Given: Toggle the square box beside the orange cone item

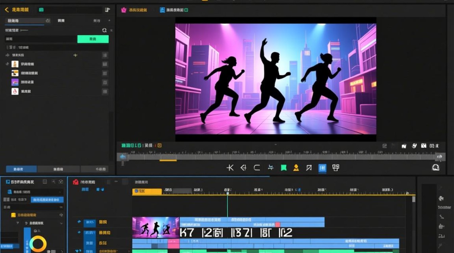Looking at the screenshot, I should [105, 64].
